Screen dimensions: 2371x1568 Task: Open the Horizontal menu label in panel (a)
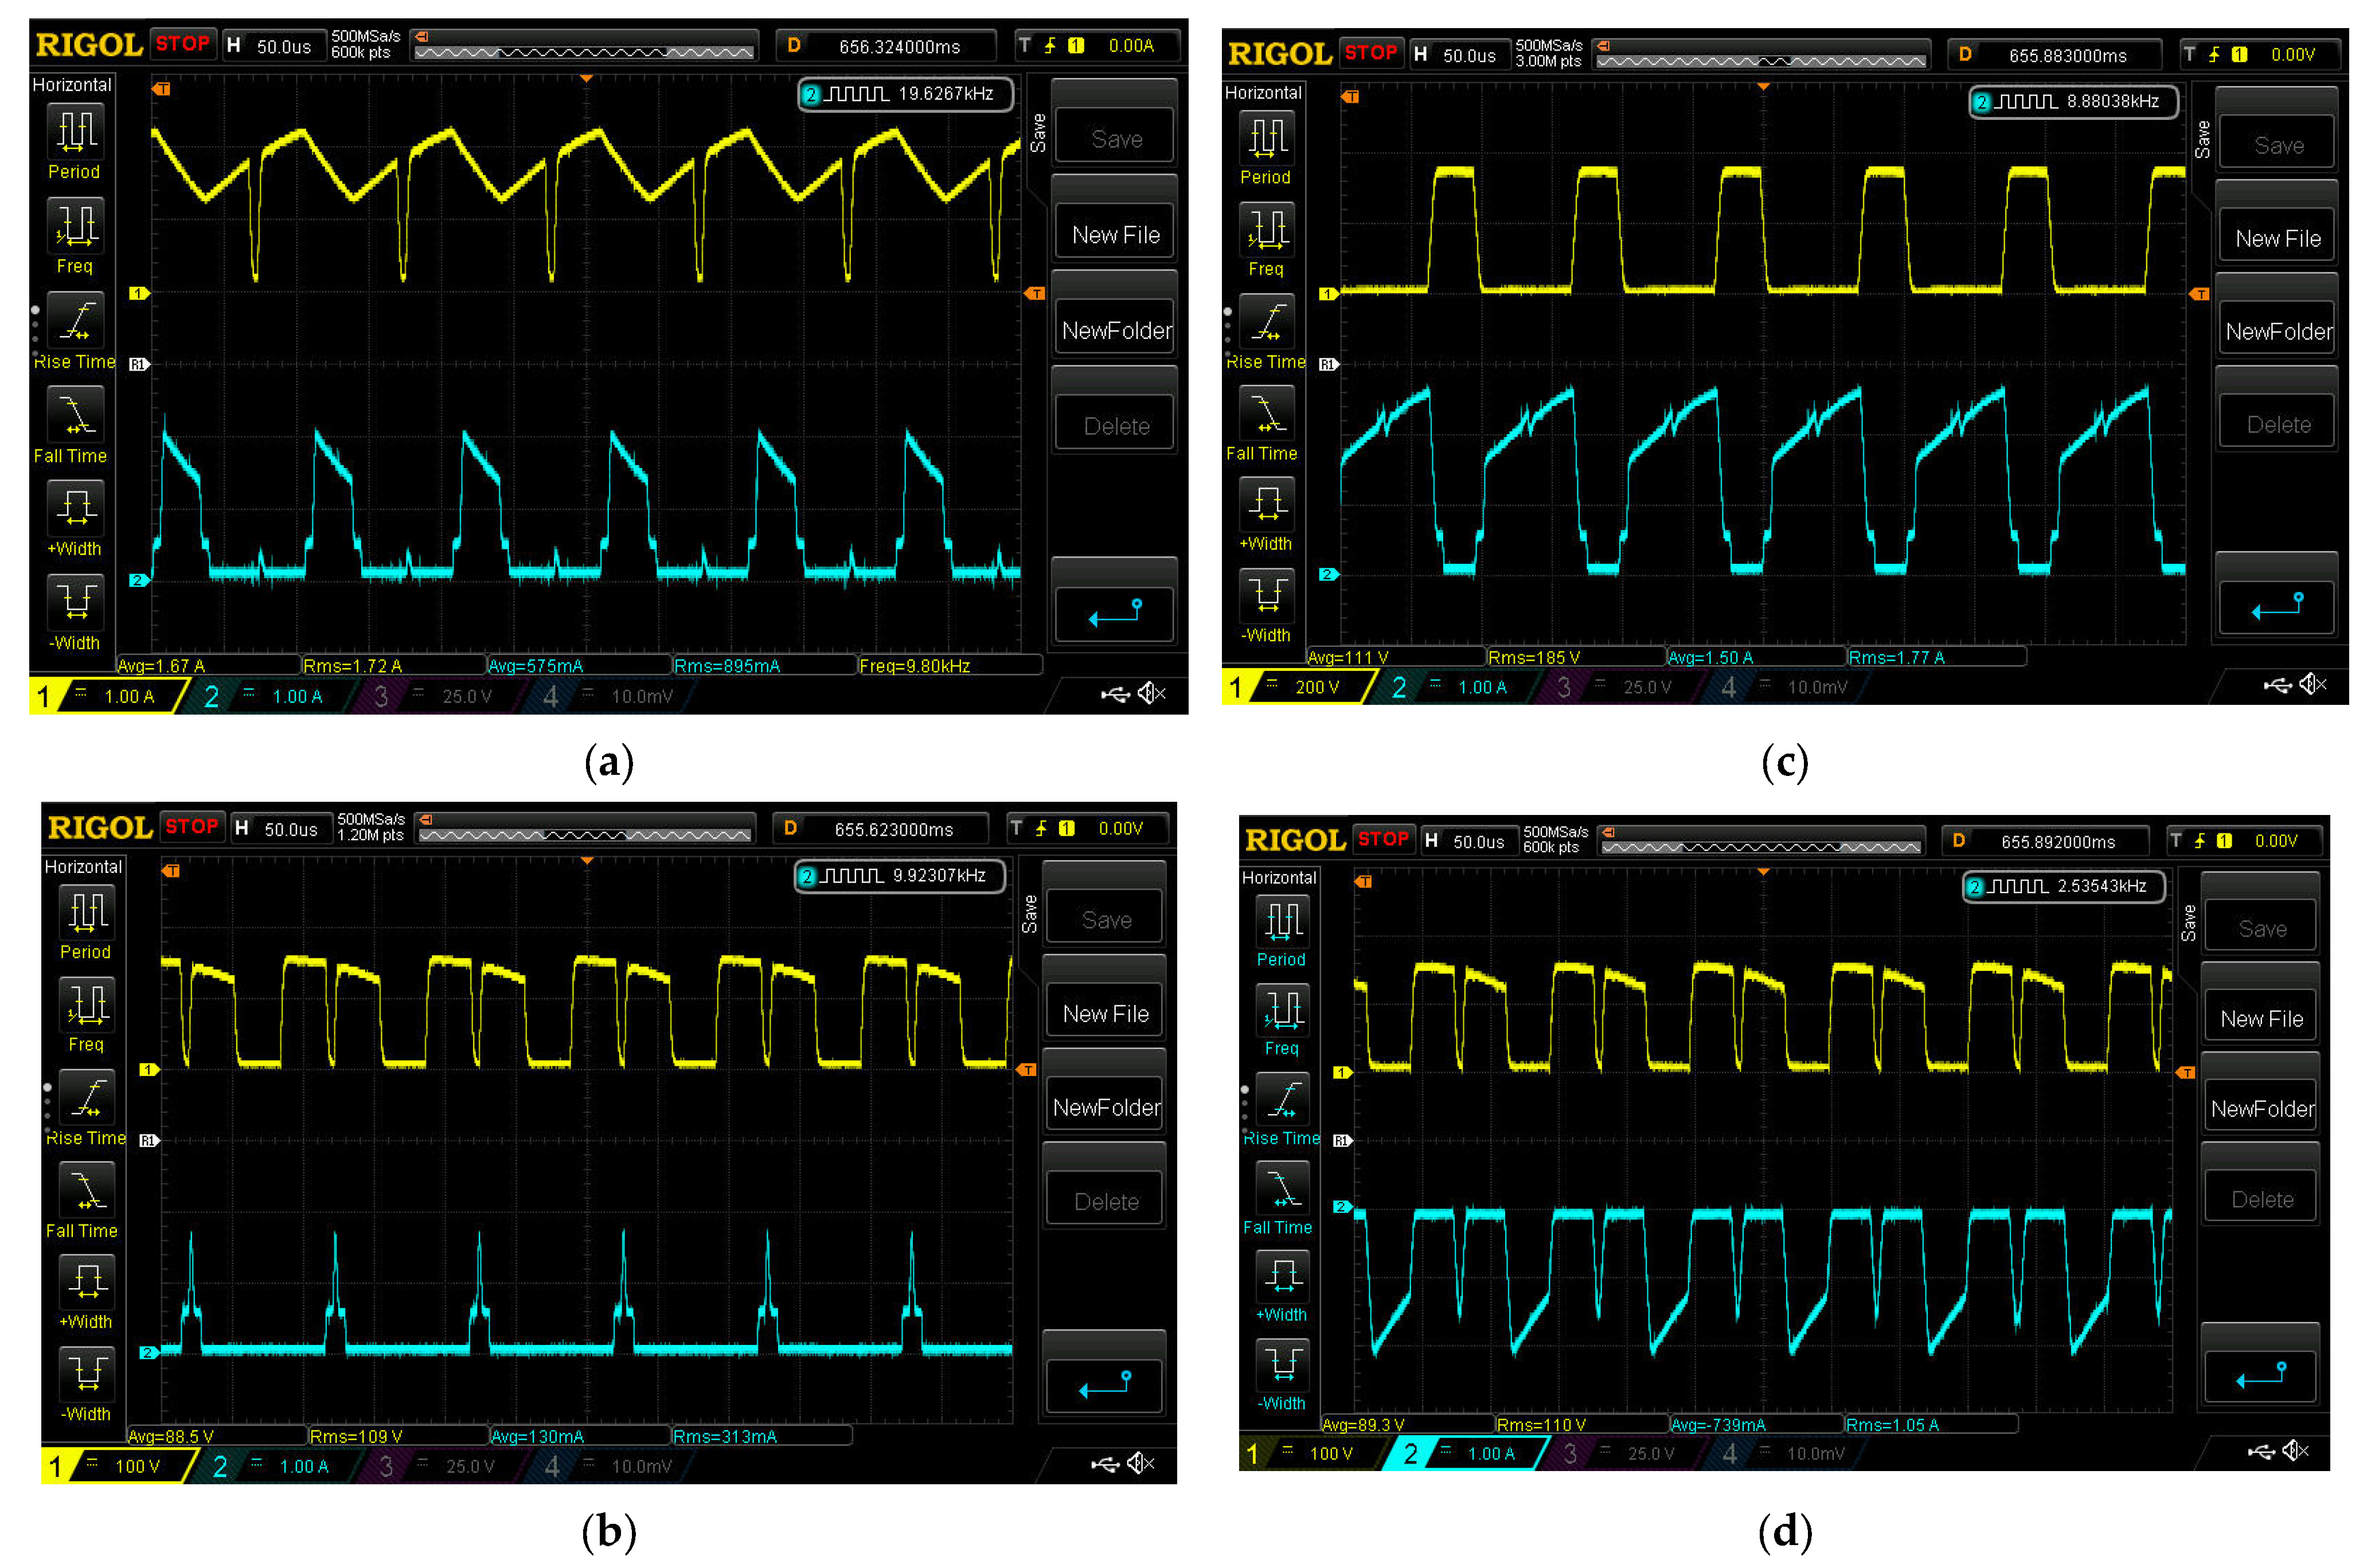pos(71,85)
